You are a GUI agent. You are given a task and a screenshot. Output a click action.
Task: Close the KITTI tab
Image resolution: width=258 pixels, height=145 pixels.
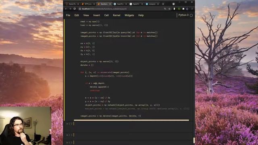[94, 4]
